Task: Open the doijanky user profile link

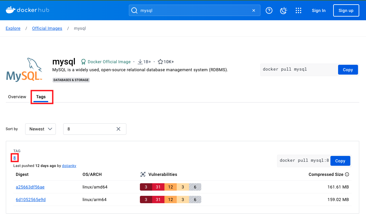Action: pos(69,166)
